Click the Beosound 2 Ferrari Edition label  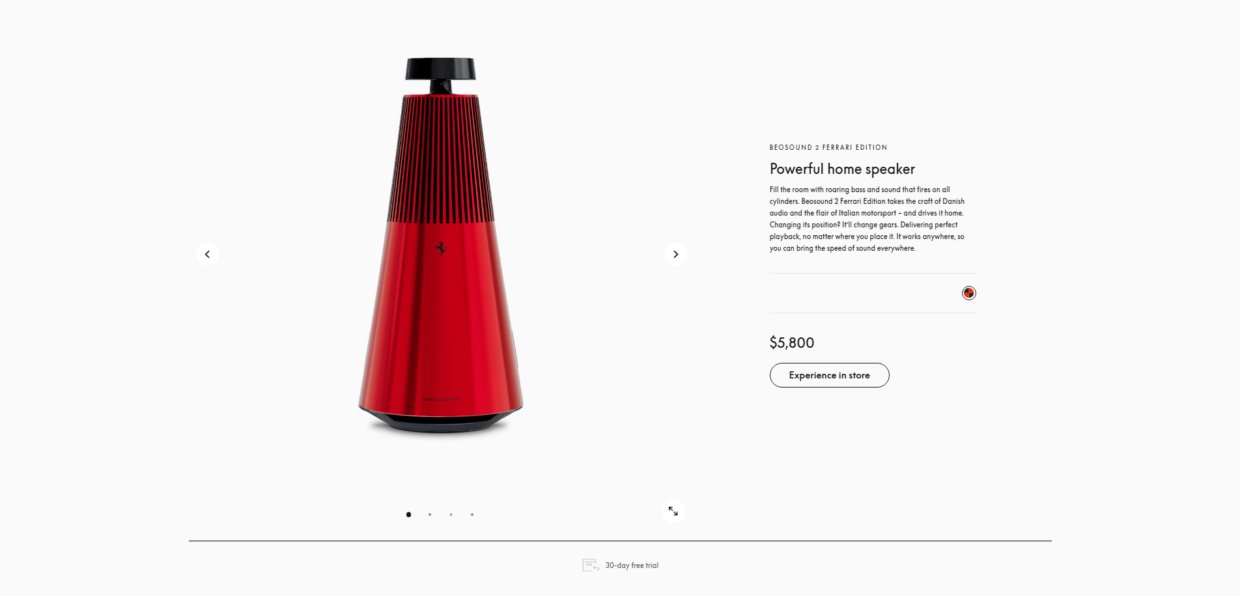(x=828, y=147)
